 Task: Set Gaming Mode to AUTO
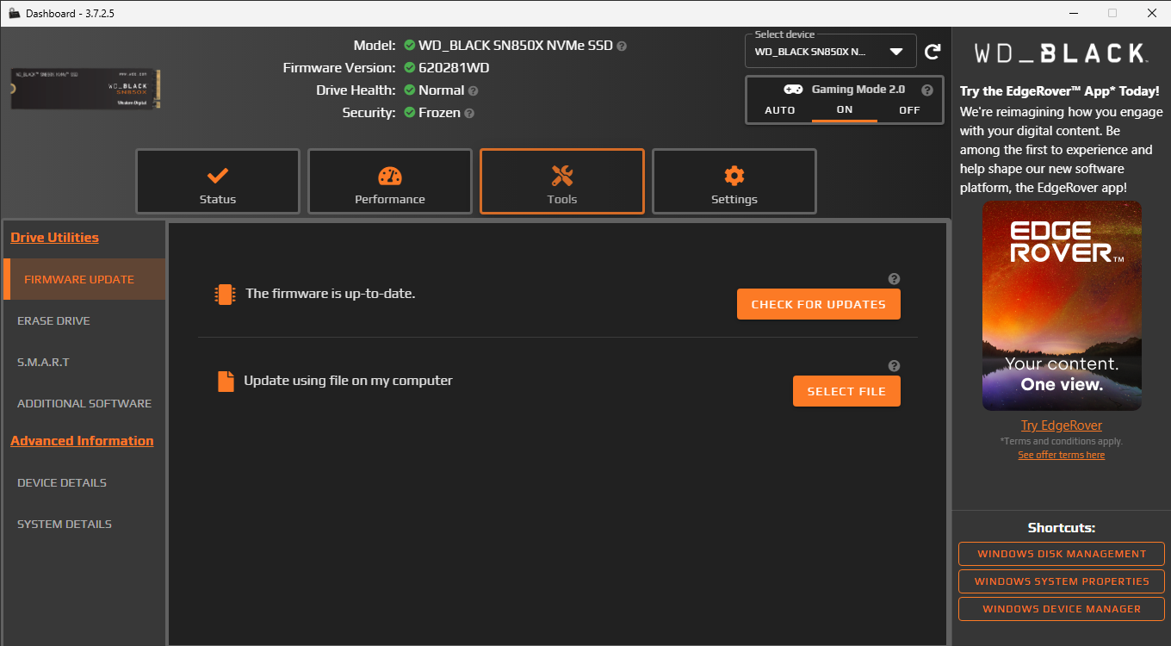pyautogui.click(x=780, y=110)
